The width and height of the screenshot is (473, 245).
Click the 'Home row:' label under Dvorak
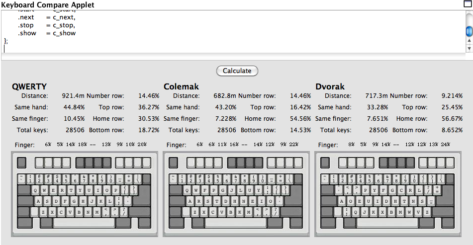click(412, 119)
